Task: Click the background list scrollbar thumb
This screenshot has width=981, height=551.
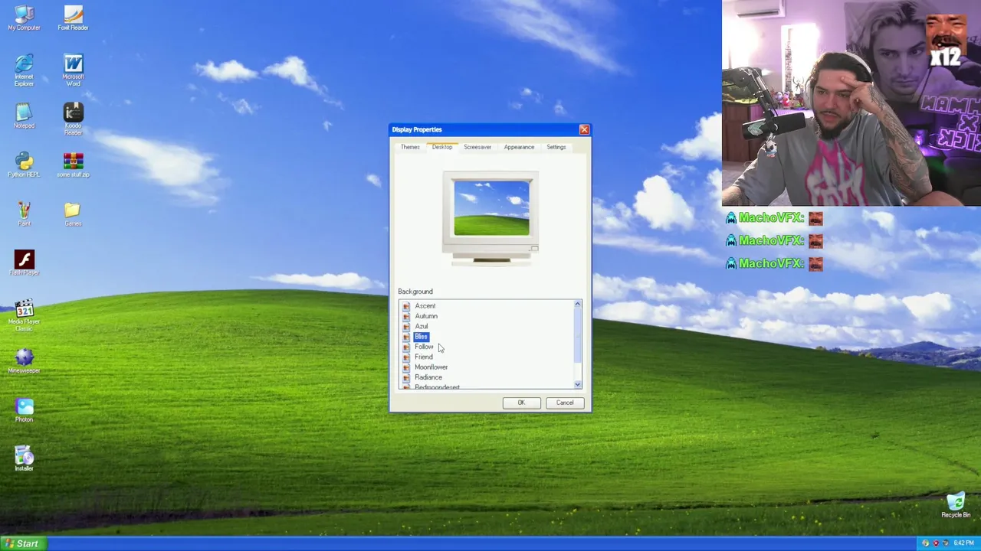Action: pos(577,337)
